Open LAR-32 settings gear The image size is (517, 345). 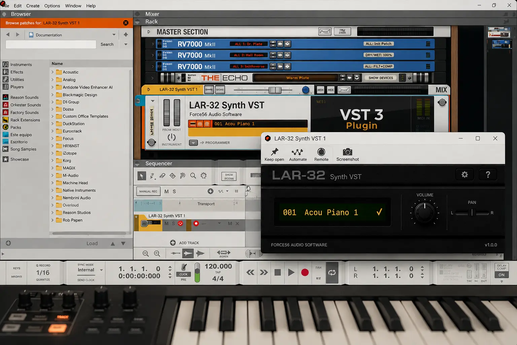[465, 175]
